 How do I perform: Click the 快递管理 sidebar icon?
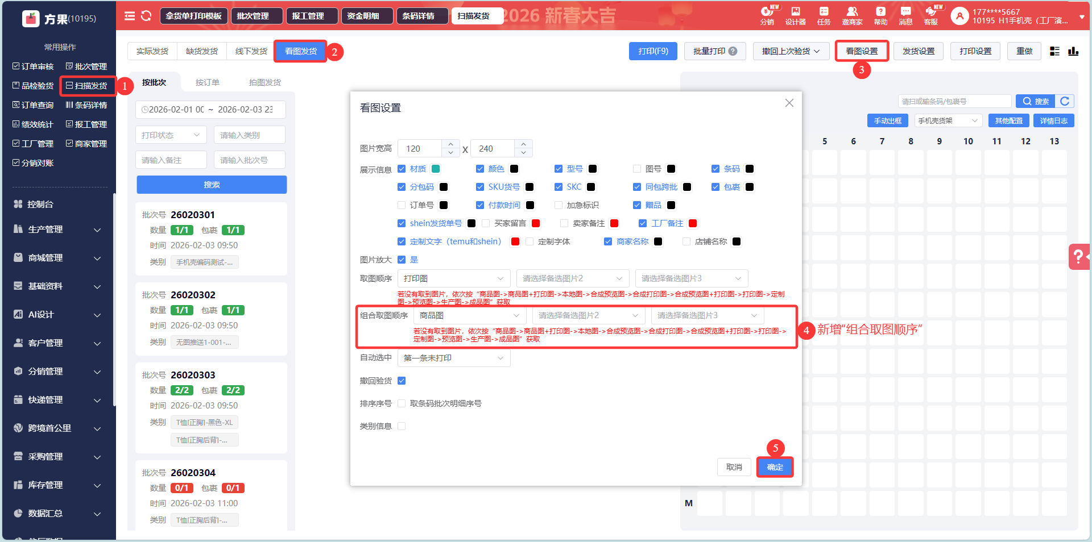coord(18,399)
